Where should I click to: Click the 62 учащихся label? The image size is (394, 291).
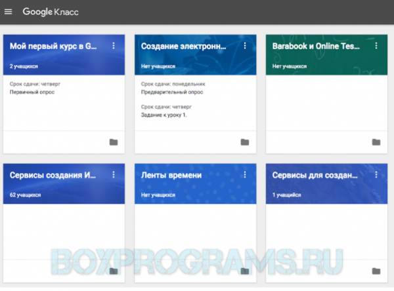tap(25, 195)
